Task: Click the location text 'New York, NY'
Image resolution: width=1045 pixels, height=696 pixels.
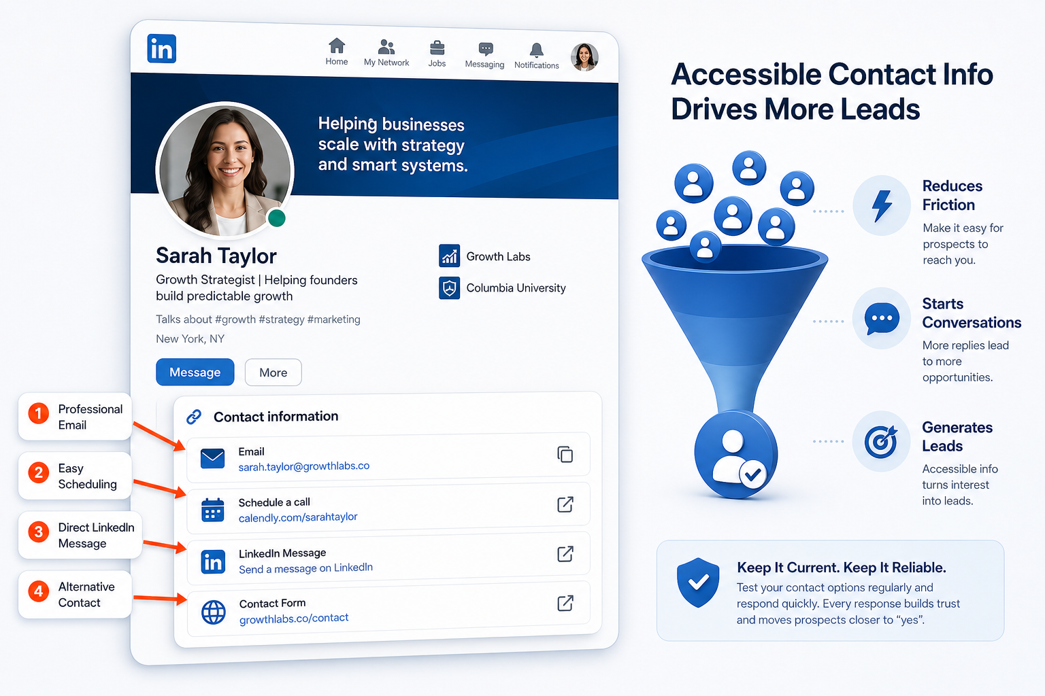Action: click(190, 338)
